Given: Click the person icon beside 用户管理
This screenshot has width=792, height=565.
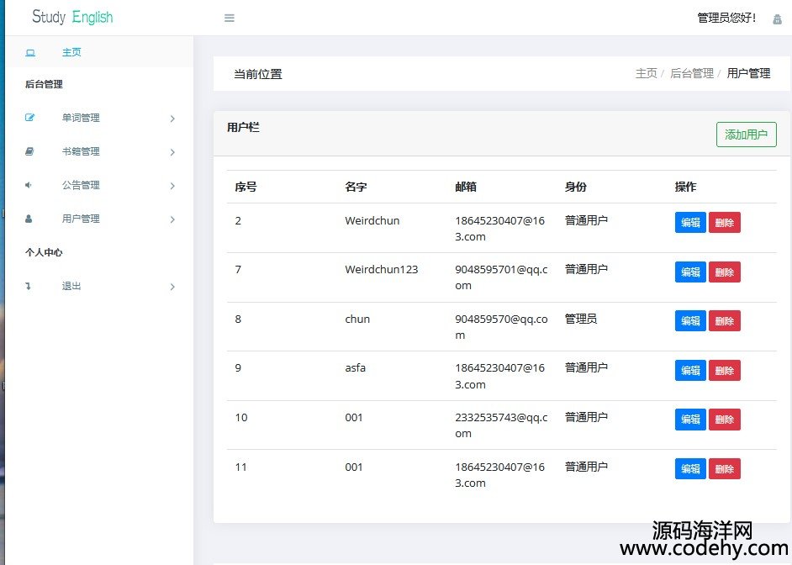Looking at the screenshot, I should (29, 219).
